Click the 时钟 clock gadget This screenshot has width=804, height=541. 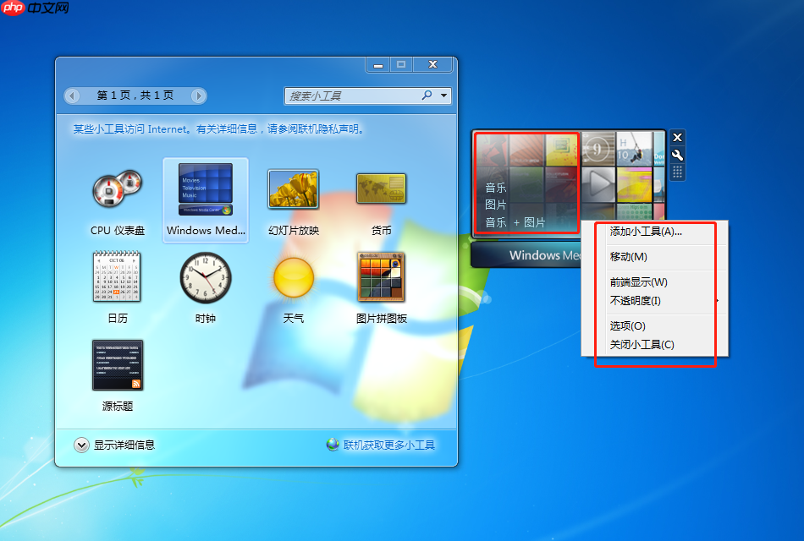(206, 277)
